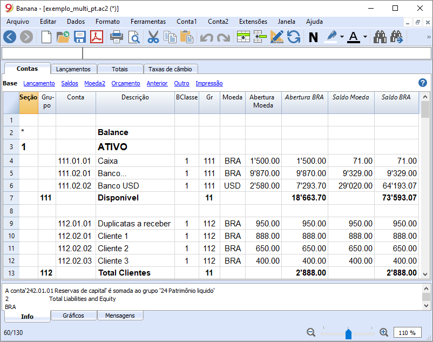Screen dimensions: 433x342
Task: Open the Extensões menu
Action: click(253, 22)
